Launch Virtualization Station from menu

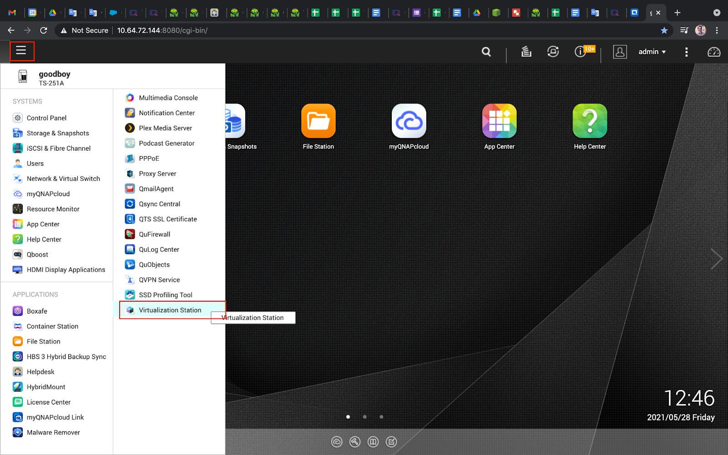pos(169,310)
